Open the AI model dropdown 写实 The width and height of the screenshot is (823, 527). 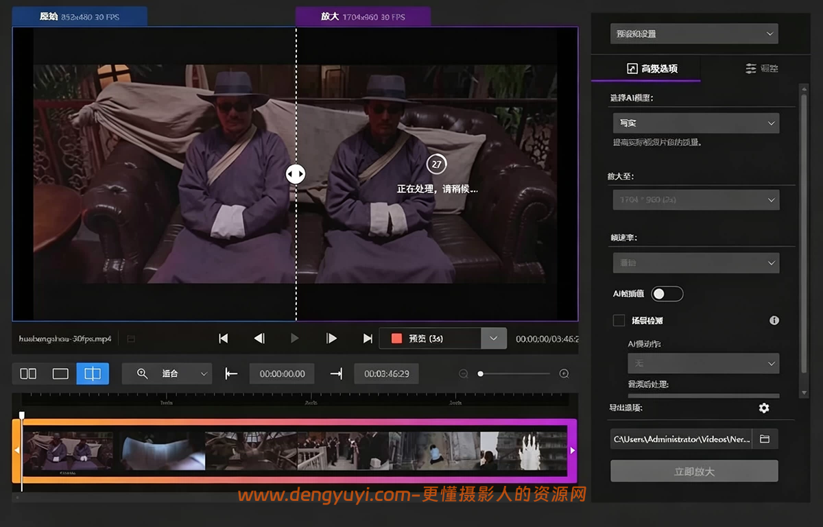tap(695, 123)
